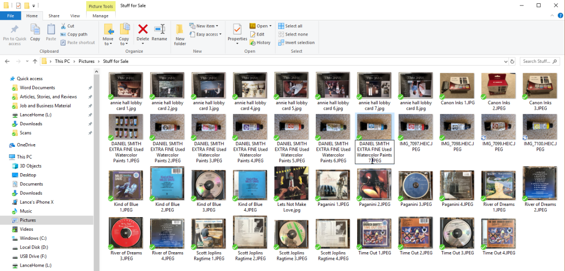
Task: Click the navigation pane scroll up arrow
Action: 96,72
